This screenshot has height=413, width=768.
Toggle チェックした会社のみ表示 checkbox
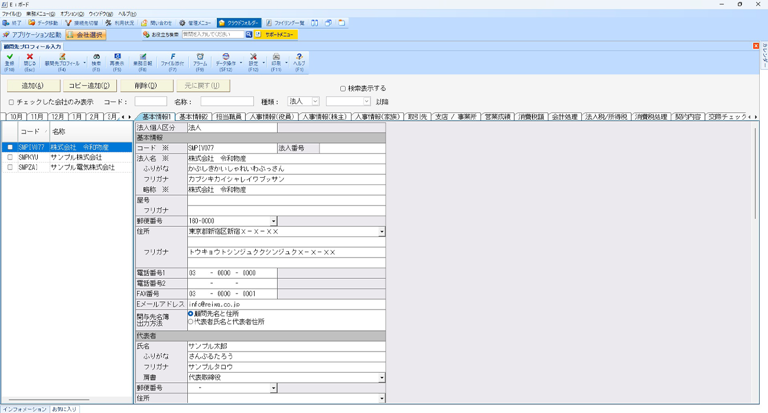tap(11, 102)
